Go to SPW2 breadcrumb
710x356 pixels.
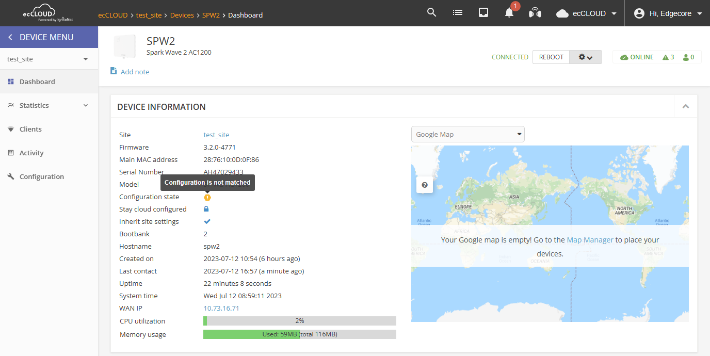[x=211, y=15]
